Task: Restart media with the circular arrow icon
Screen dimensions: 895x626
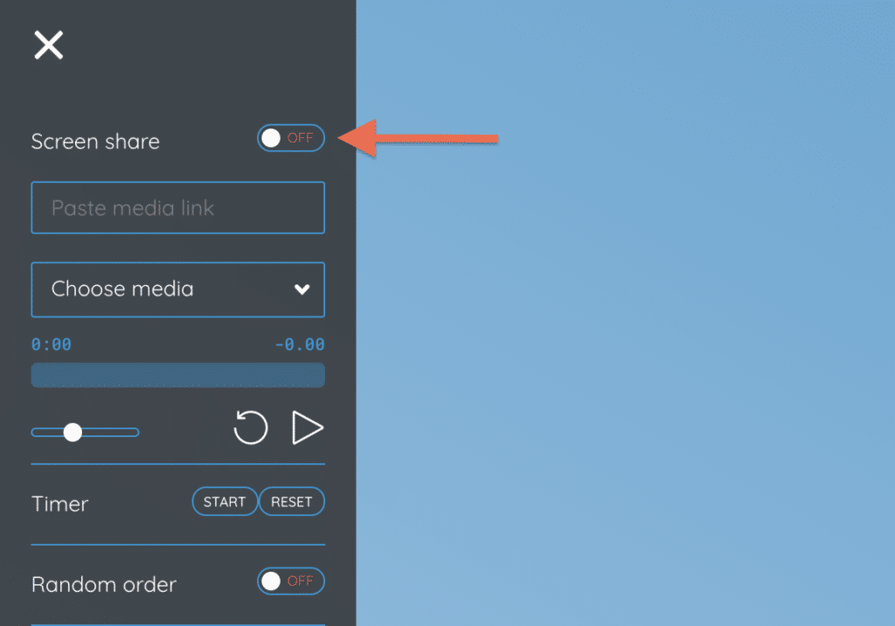Action: tap(251, 428)
